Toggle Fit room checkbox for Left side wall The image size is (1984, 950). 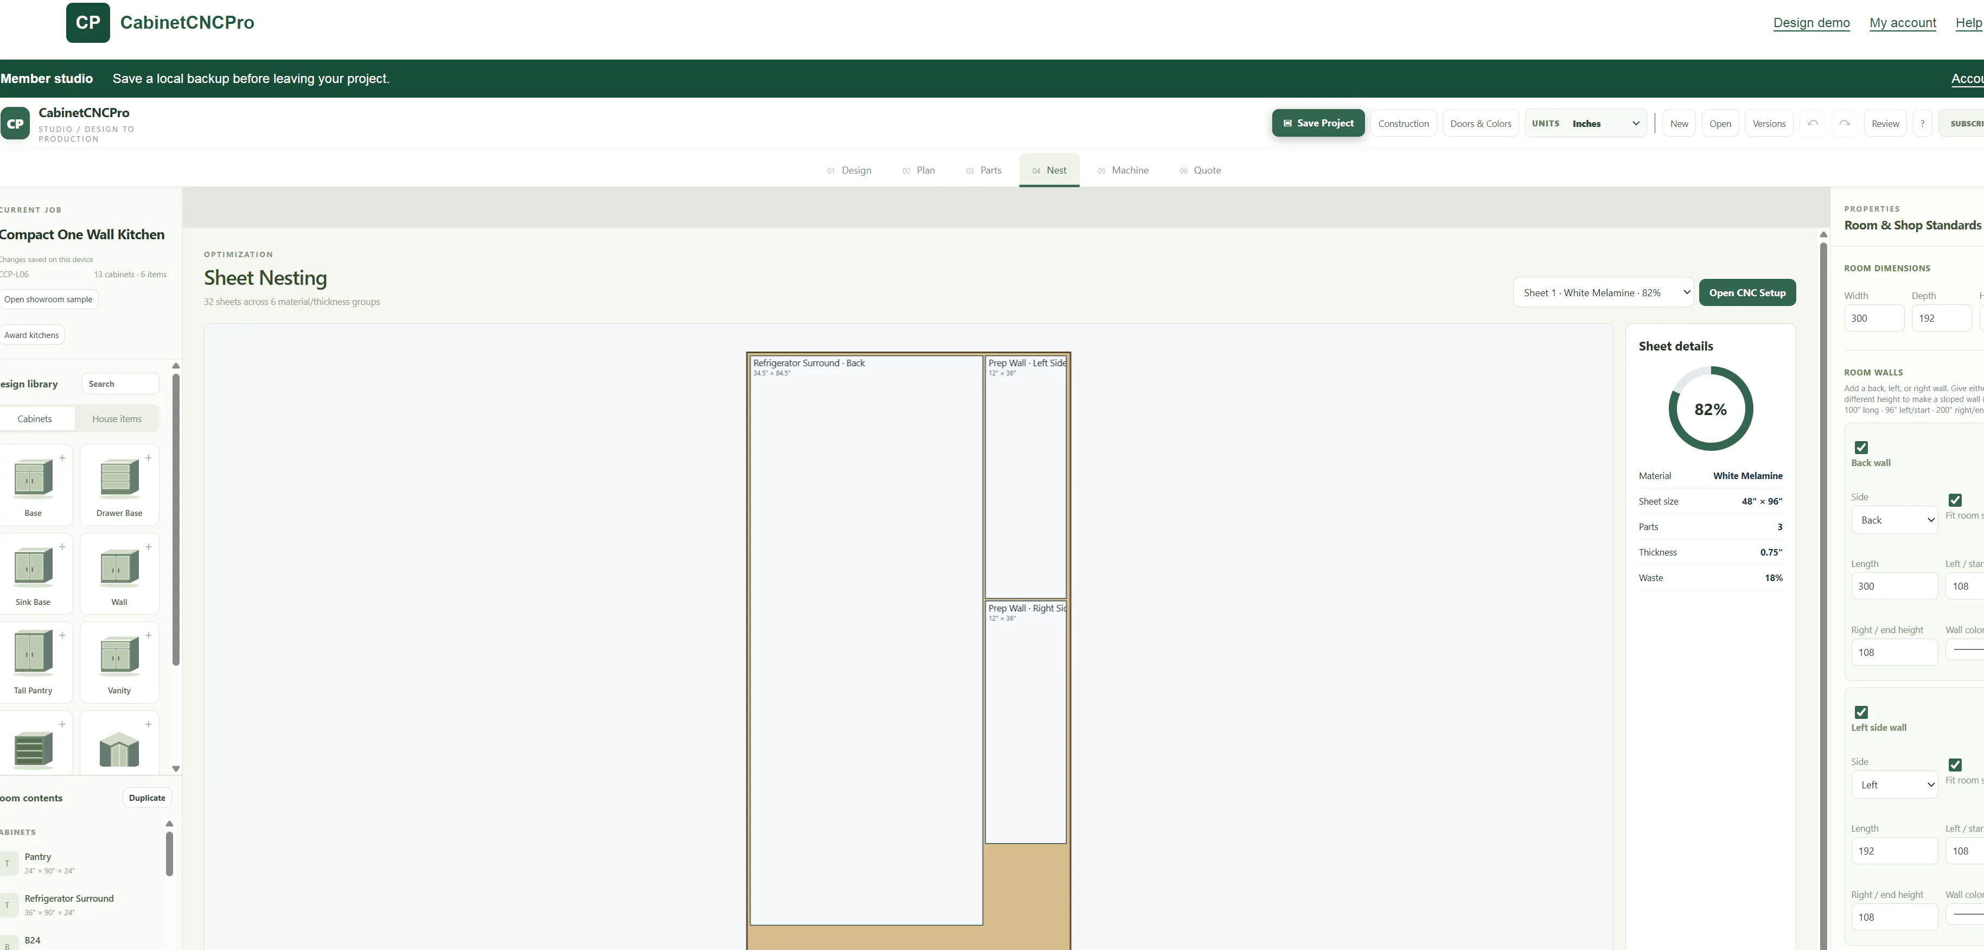click(x=1955, y=765)
